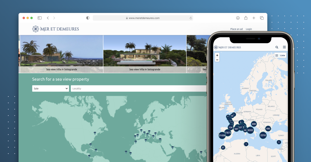Select the 27 cluster near Morocco
Viewport: 311px width, 162px height.
click(223, 148)
